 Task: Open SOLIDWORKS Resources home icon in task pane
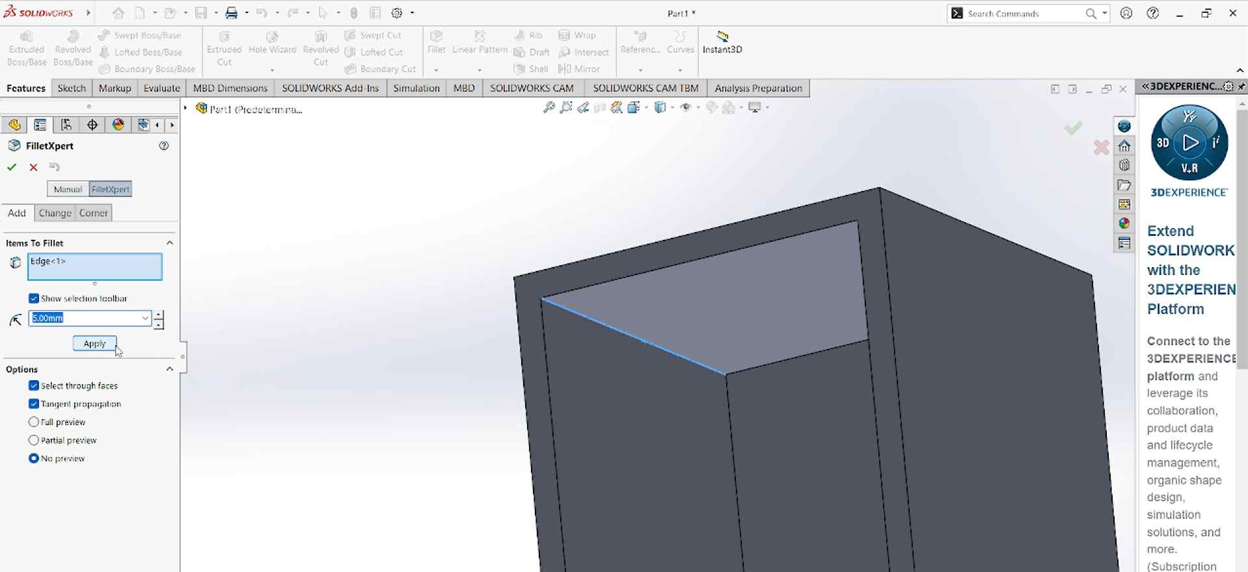(x=1124, y=146)
